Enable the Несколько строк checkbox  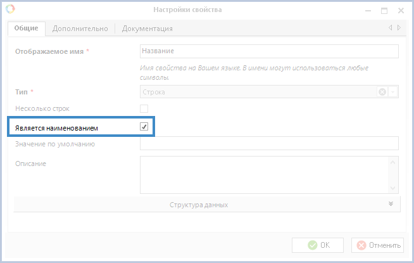(x=144, y=108)
